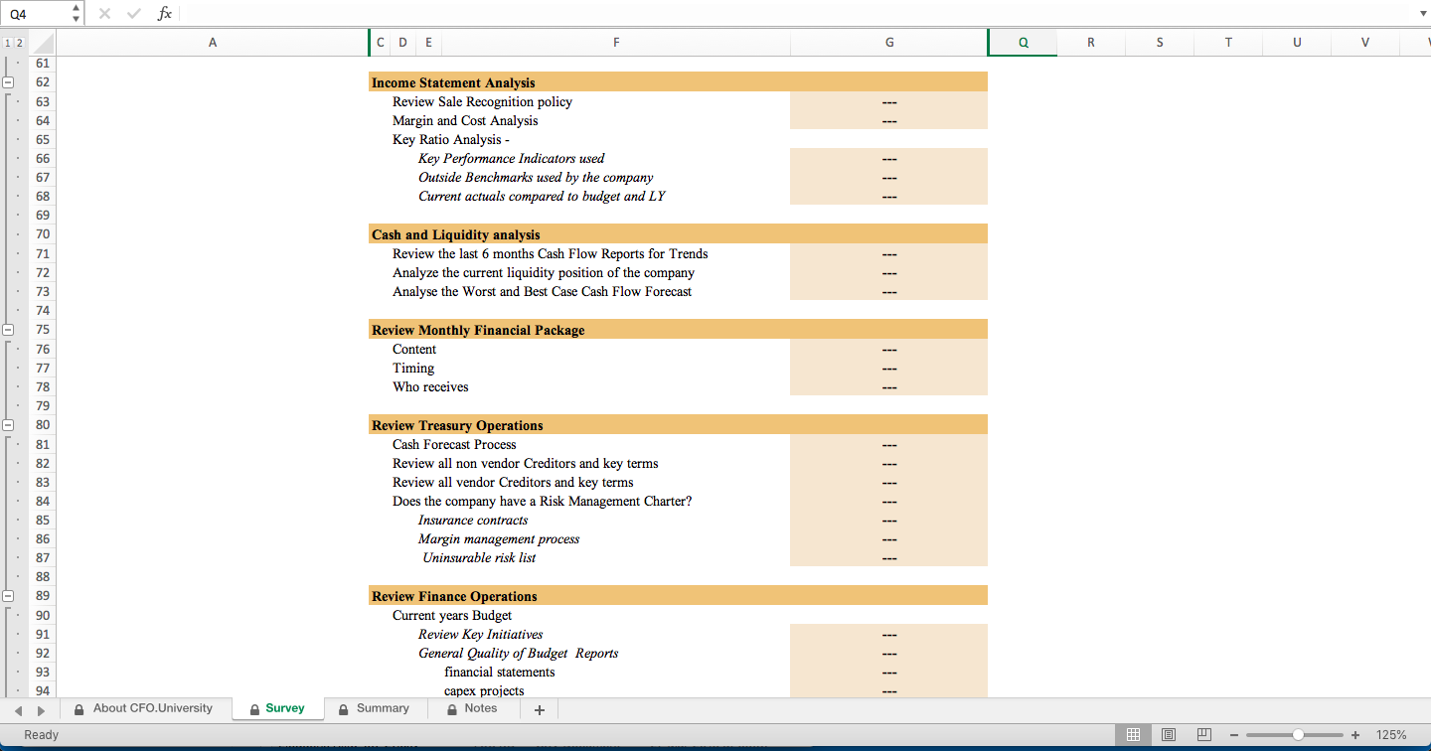1431x751 pixels.
Task: Adjust the zoom slider handle
Action: tap(1297, 735)
